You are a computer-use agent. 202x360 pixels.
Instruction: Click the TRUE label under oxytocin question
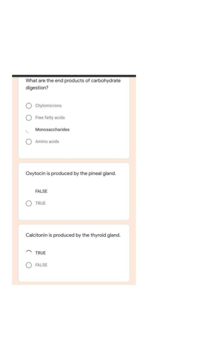(x=40, y=203)
